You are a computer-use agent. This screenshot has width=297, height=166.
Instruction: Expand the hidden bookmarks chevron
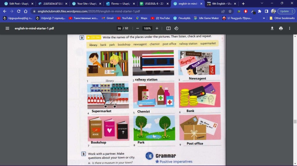264,18
